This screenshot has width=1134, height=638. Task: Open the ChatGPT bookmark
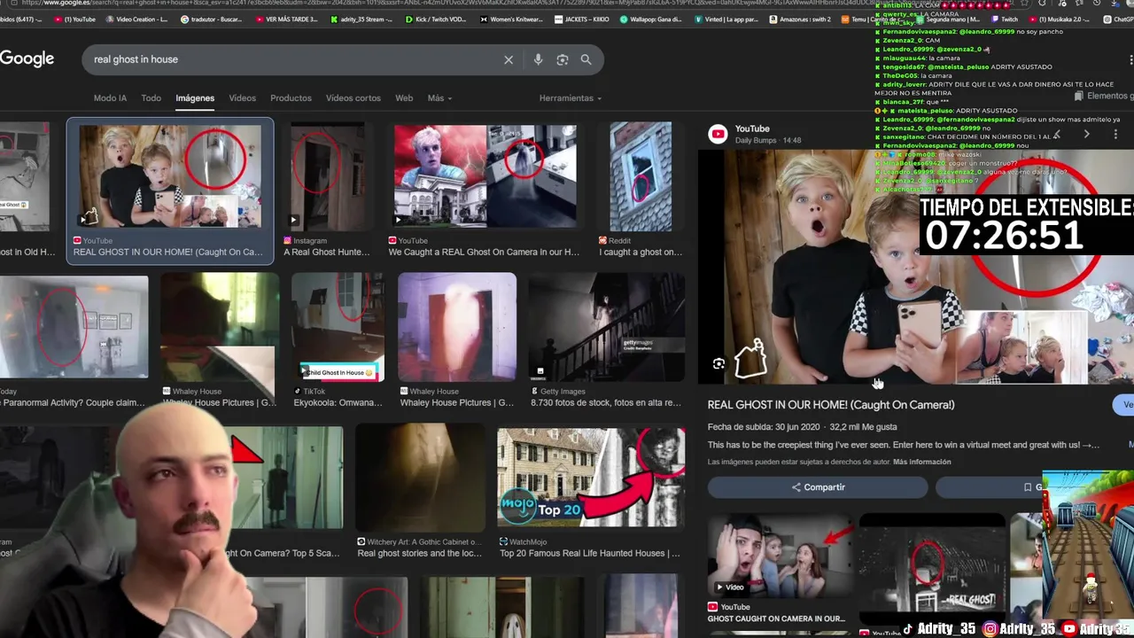1118,19
